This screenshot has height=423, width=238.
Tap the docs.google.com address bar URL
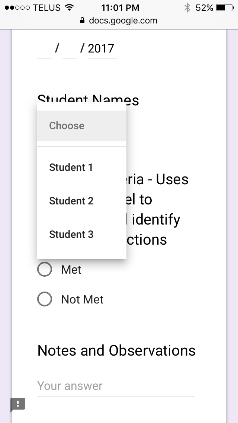[123, 21]
